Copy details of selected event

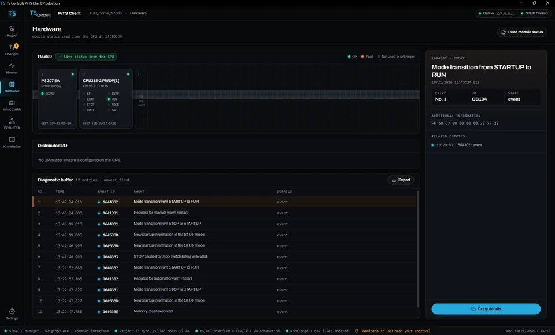point(486,309)
